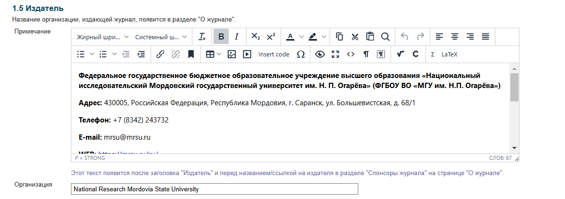565x199 pixels.
Task: Open the format style dropdown 'Жирный шри…'
Action: click(103, 37)
